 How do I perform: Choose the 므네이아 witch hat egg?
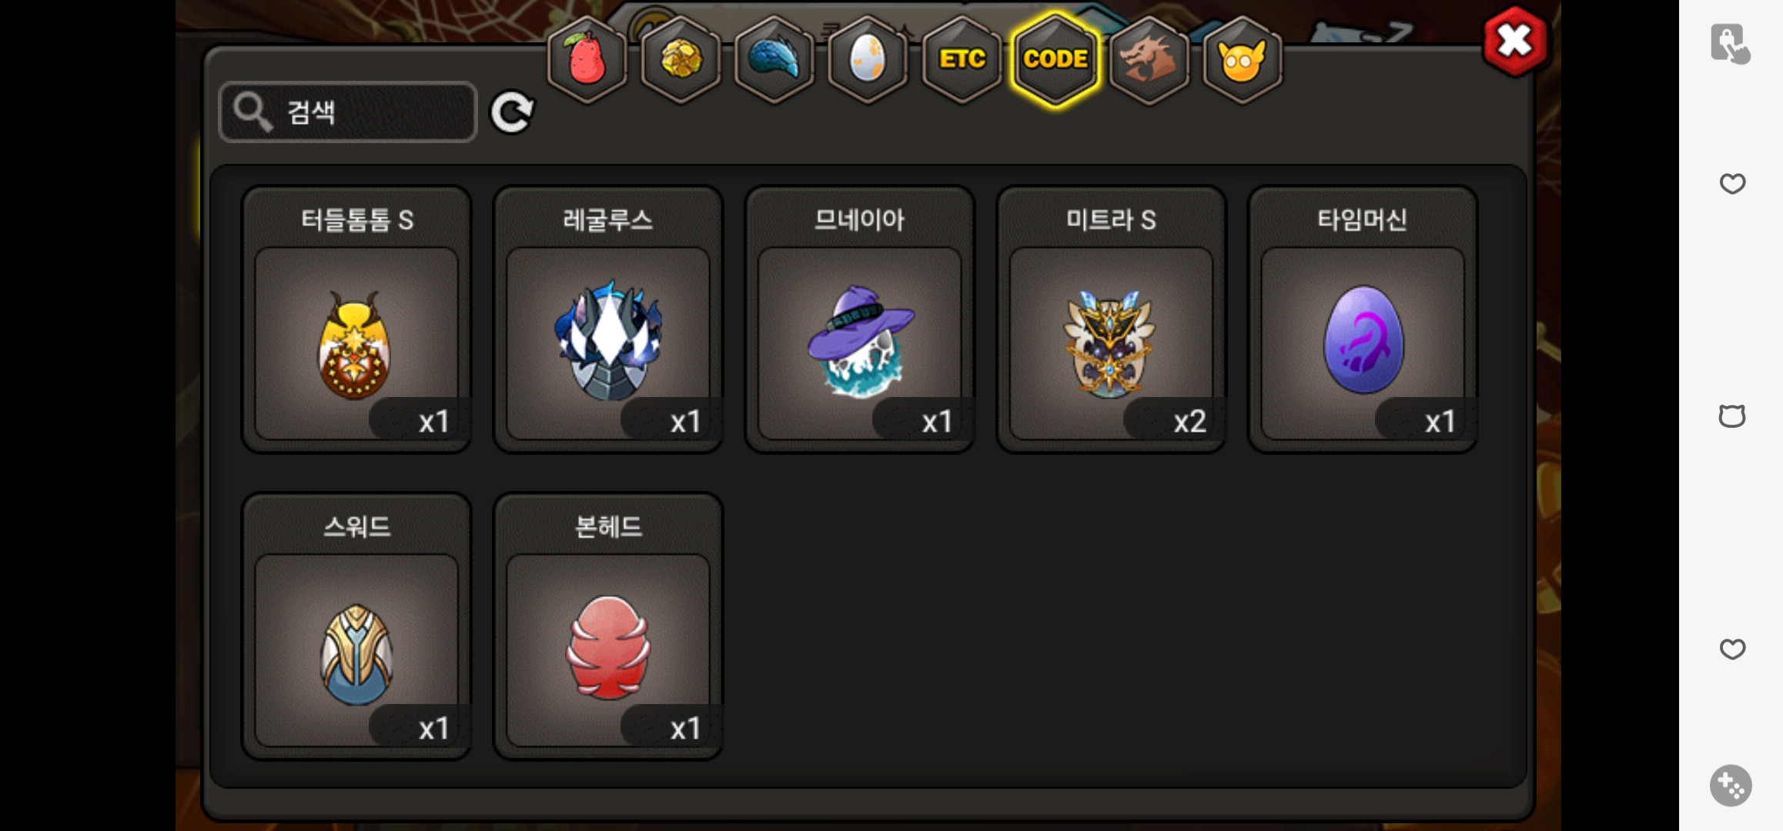860,319
